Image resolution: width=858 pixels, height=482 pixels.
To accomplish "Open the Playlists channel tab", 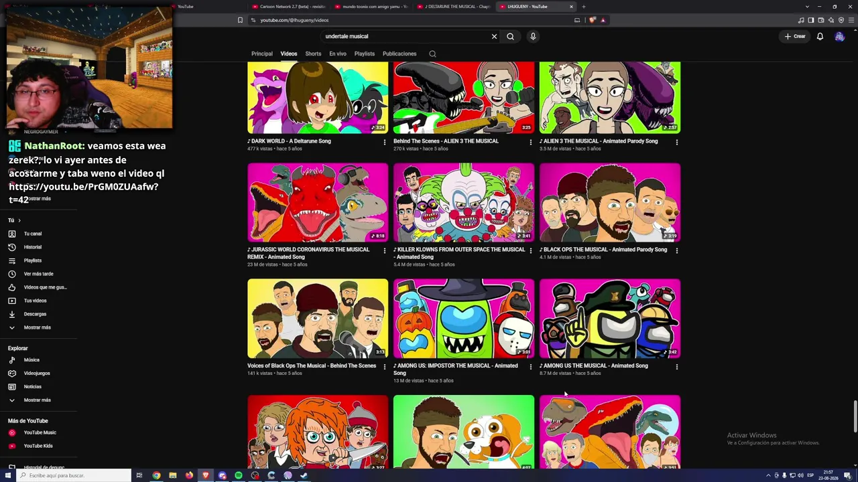I will tap(365, 54).
